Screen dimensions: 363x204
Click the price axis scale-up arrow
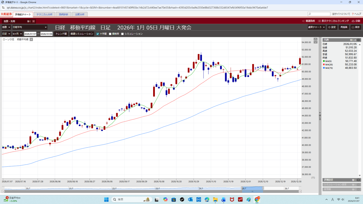click(316, 39)
